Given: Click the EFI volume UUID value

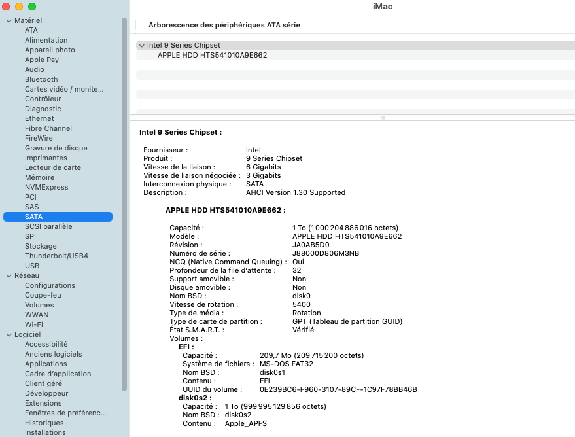Looking at the screenshot, I should (338, 389).
